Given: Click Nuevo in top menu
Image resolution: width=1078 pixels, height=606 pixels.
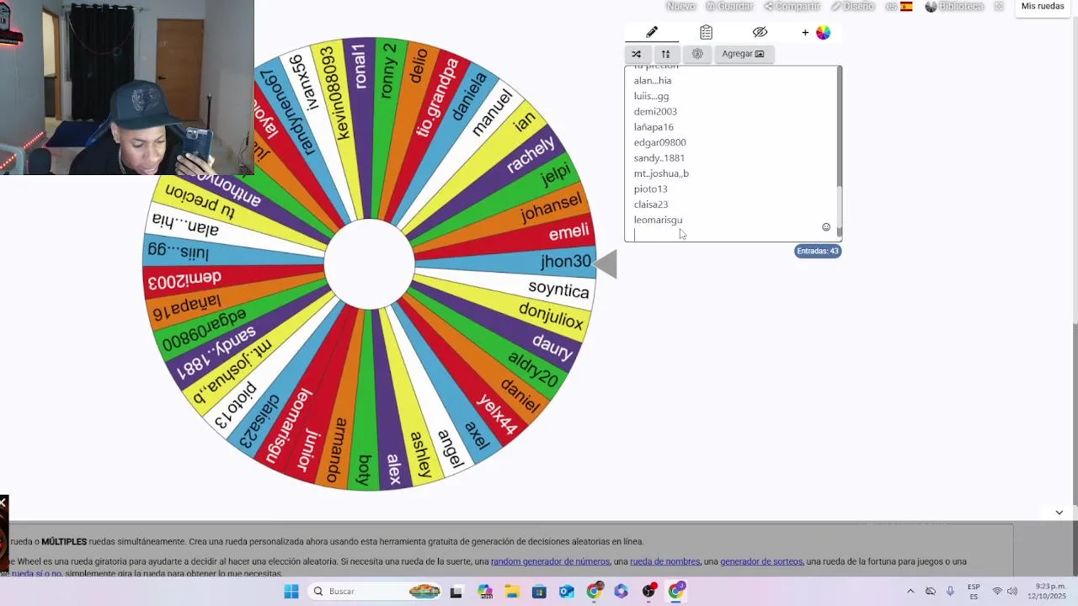Looking at the screenshot, I should pyautogui.click(x=680, y=6).
